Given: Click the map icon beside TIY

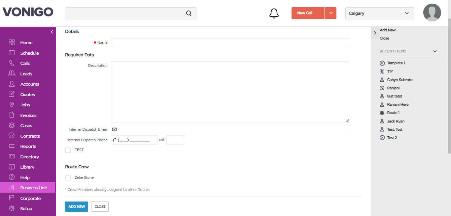Looking at the screenshot, I should 382,71.
